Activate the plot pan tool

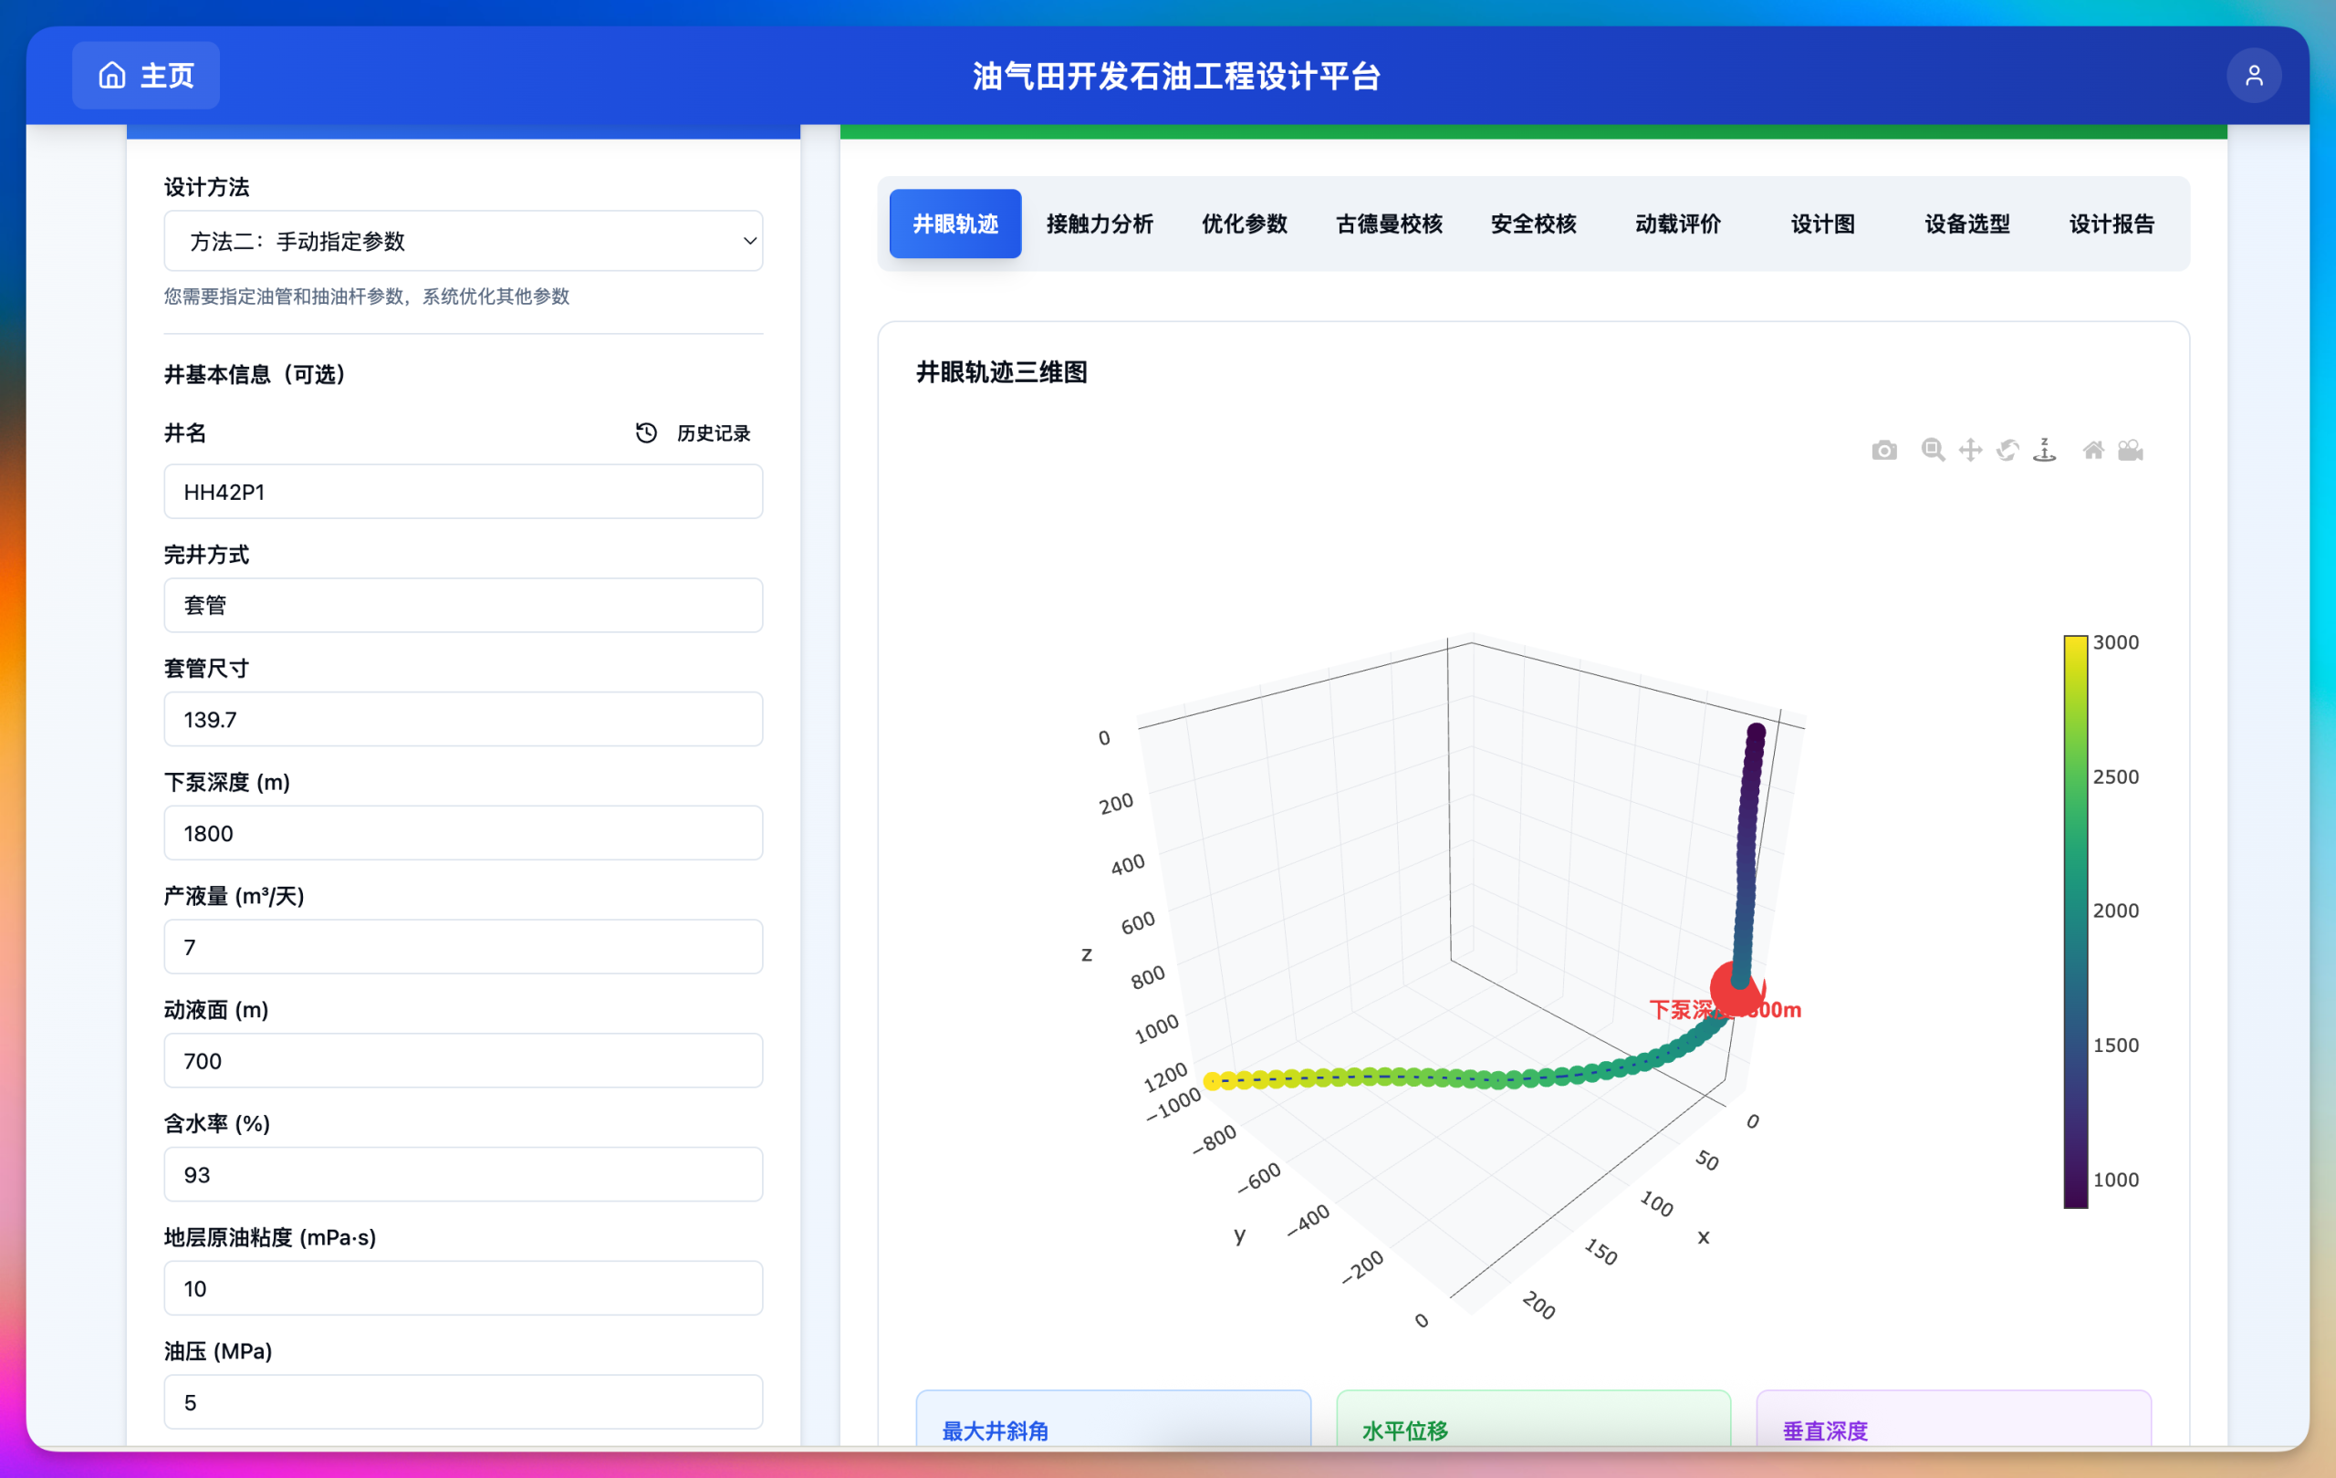1970,450
